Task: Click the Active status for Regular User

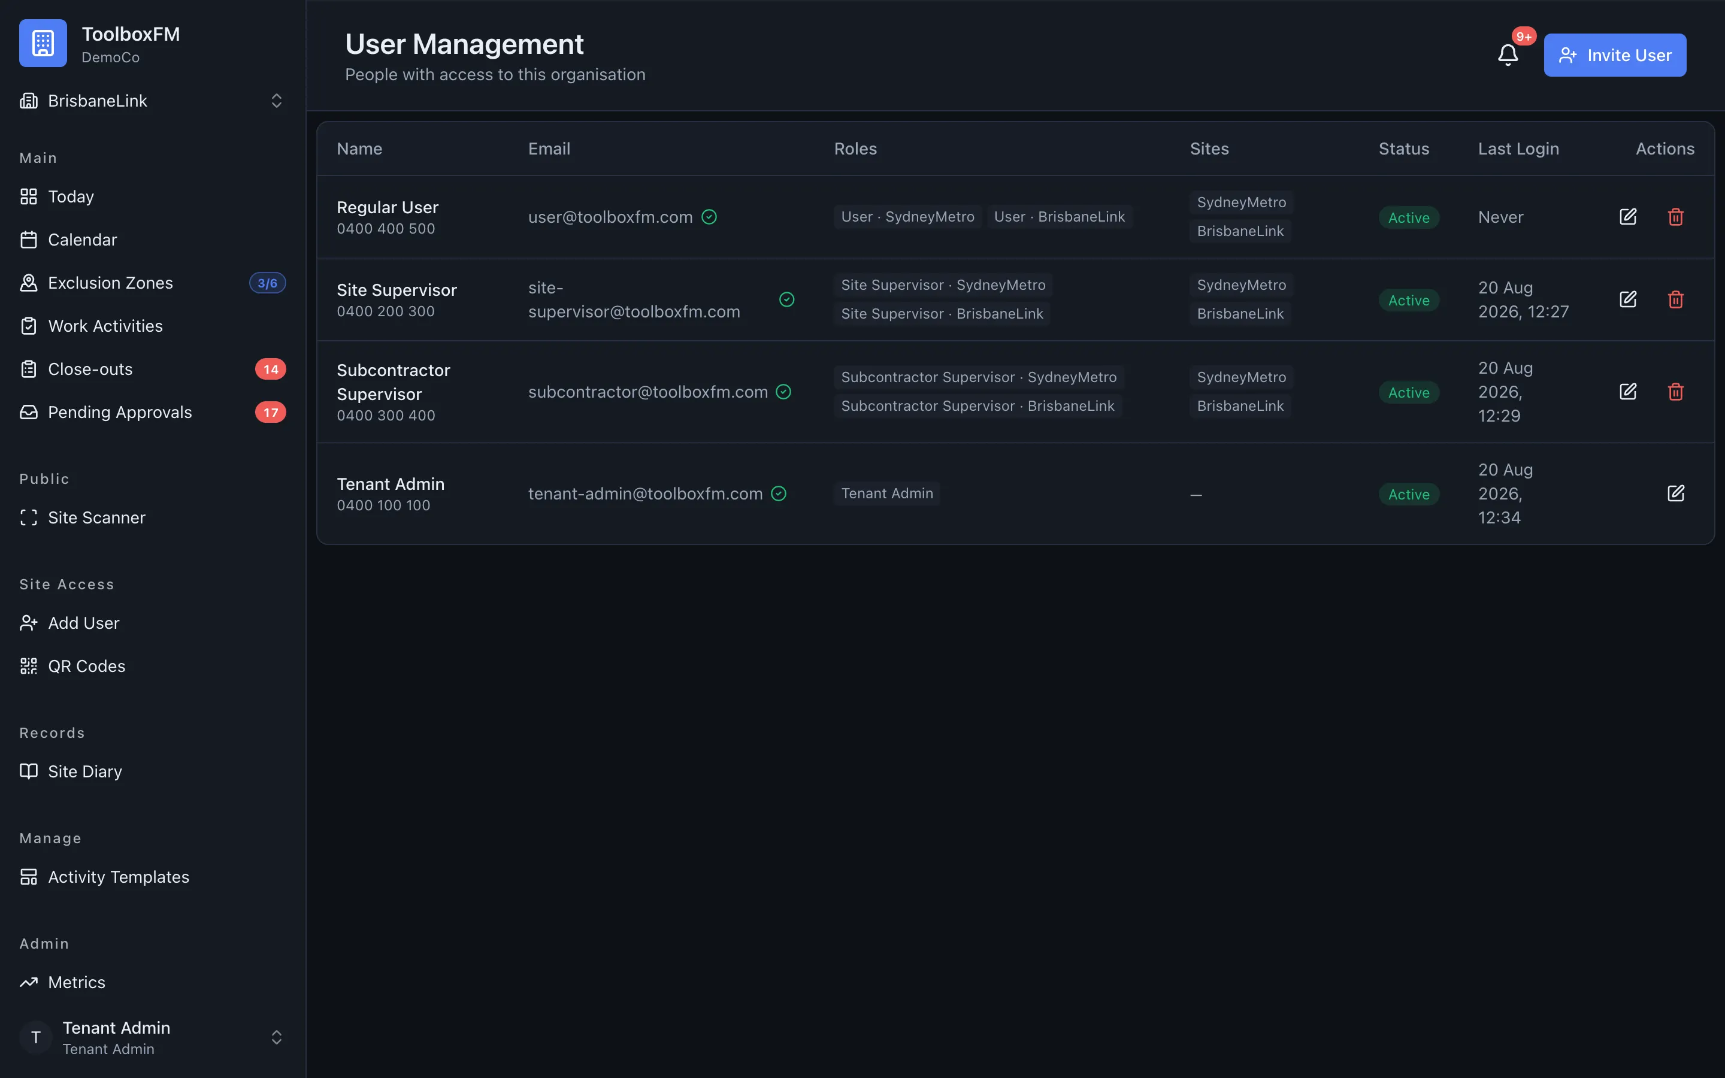Action: 1409,217
